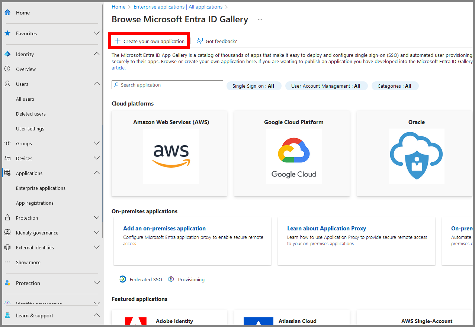Click the External Identities icon

click(x=7, y=247)
